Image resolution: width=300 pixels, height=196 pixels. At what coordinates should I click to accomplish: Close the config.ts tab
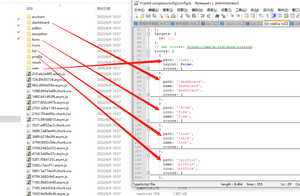coord(286,24)
